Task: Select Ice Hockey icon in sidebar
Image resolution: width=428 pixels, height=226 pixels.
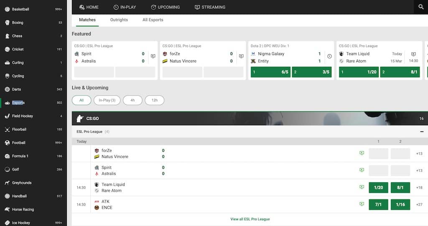Action: (x=8, y=223)
